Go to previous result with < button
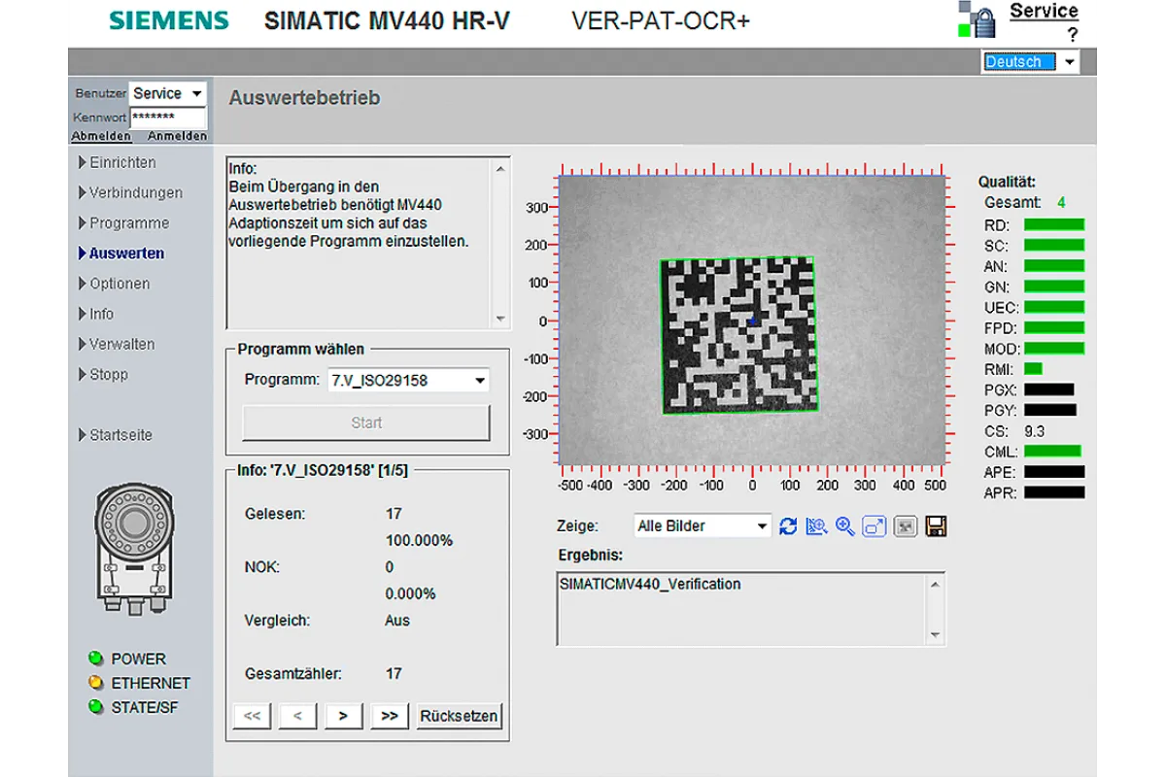Image resolution: width=1166 pixels, height=777 pixels. coord(297,717)
